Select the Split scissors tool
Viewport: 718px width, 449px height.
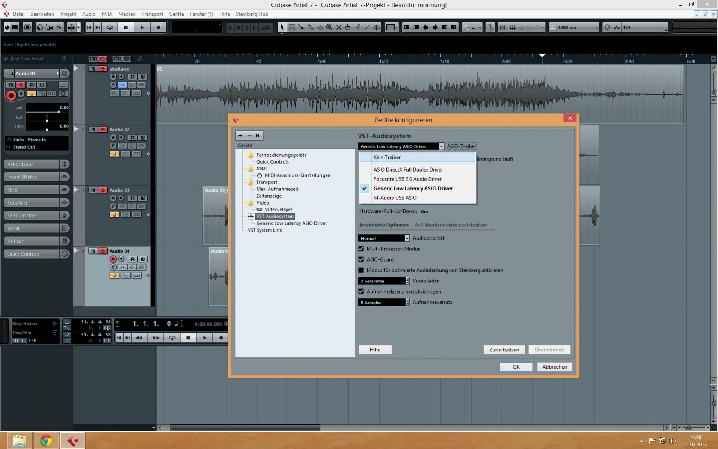point(301,27)
